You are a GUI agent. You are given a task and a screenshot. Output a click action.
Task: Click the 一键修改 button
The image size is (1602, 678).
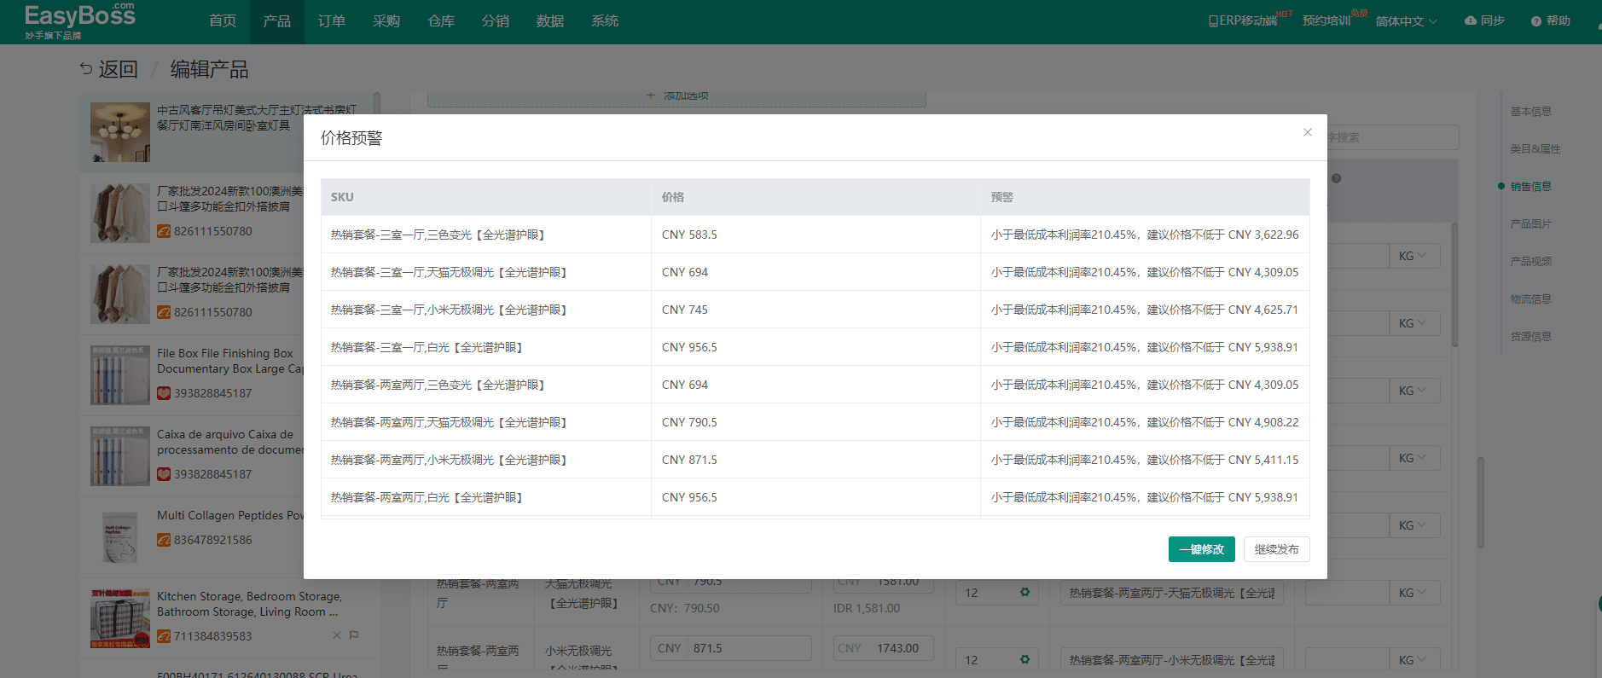pos(1201,549)
